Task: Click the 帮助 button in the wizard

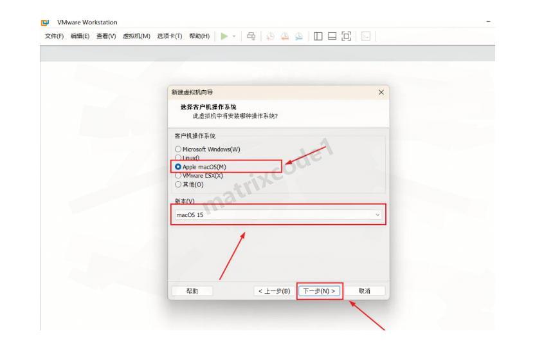Action: point(192,291)
